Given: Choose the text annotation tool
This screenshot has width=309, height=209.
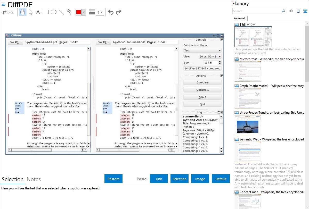Looking at the screenshot, I should [38, 12].
